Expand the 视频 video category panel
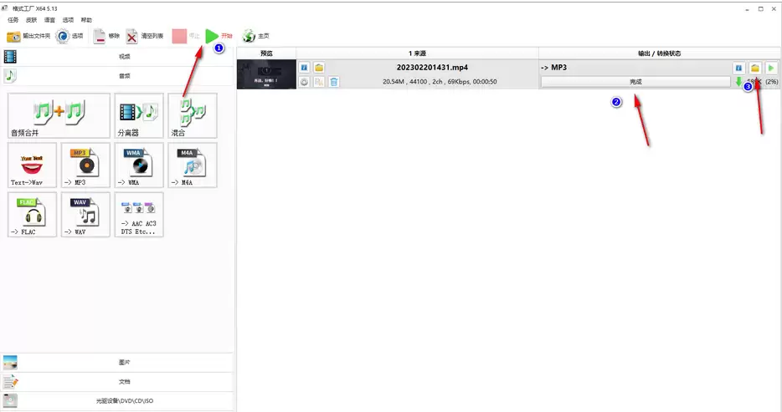 (116, 57)
